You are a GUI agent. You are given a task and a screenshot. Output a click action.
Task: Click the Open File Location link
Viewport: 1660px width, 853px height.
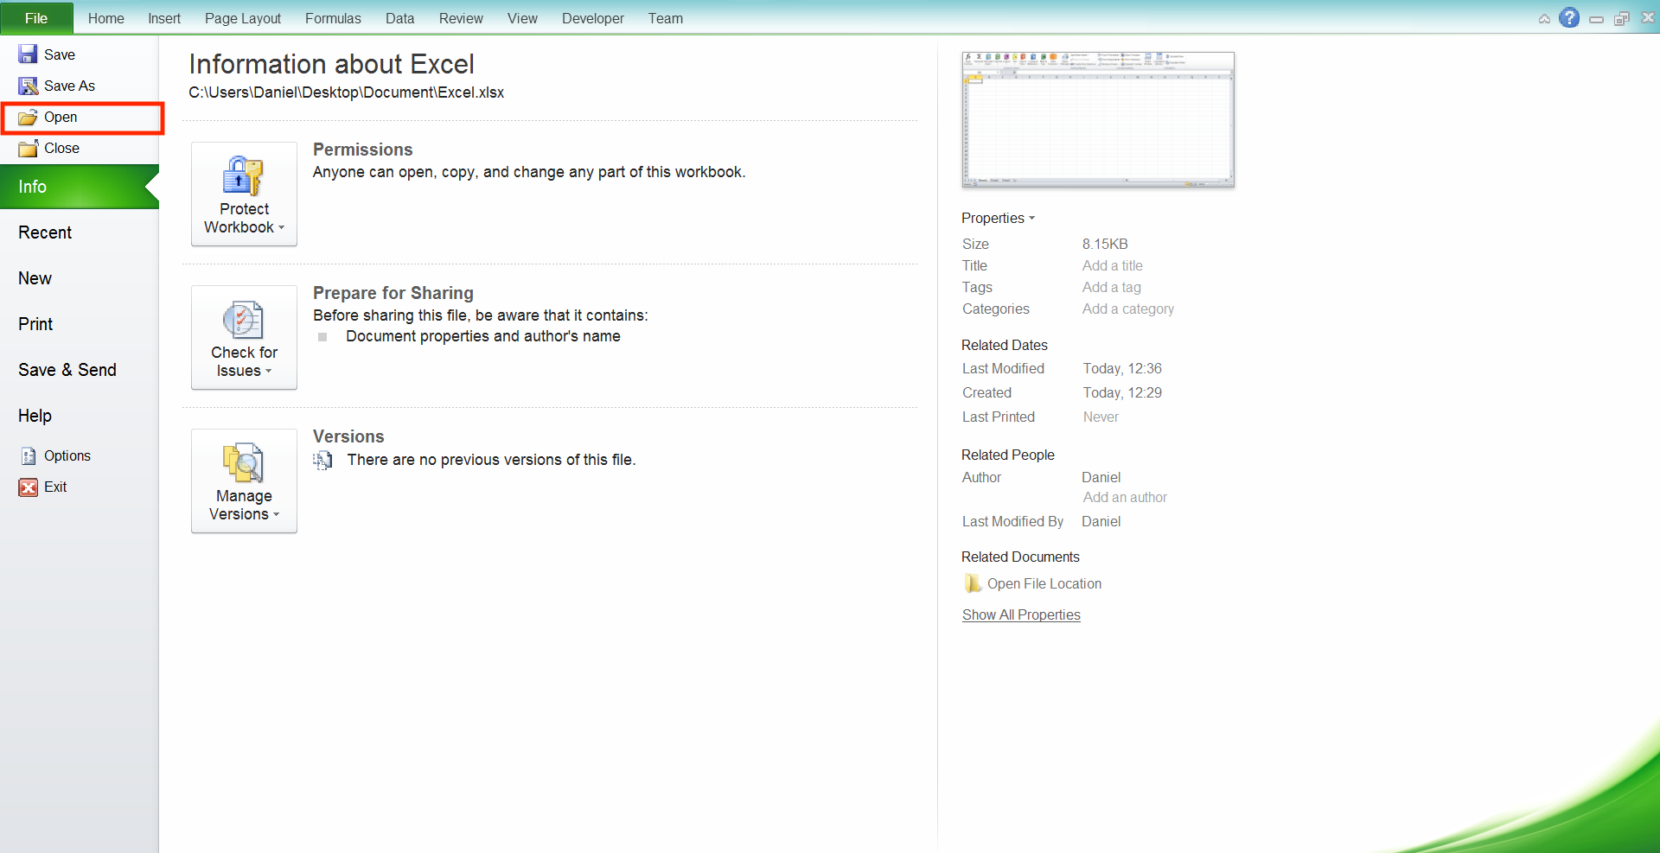click(1044, 583)
